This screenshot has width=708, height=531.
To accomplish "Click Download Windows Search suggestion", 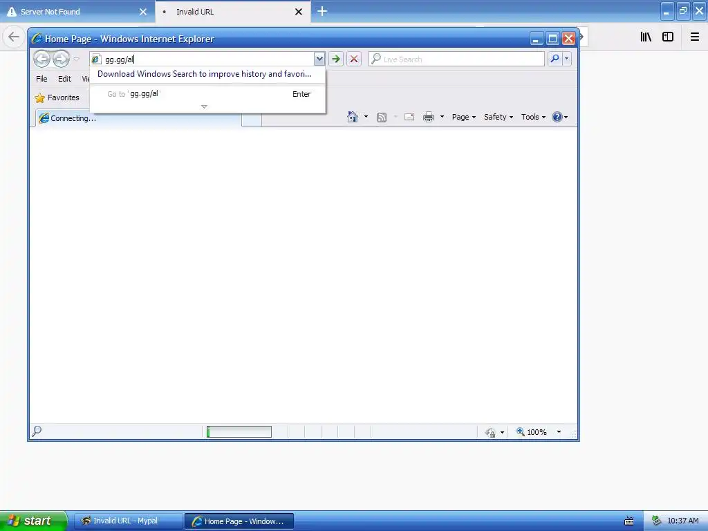I will click(x=205, y=74).
